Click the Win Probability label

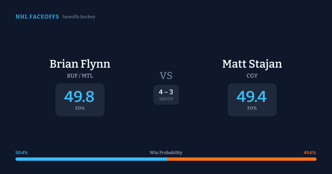tap(166, 153)
